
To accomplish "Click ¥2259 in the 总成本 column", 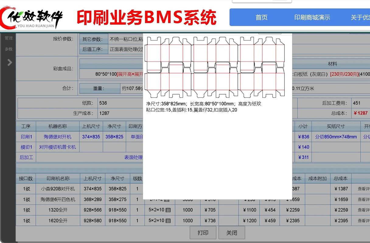I will (x=341, y=210).
